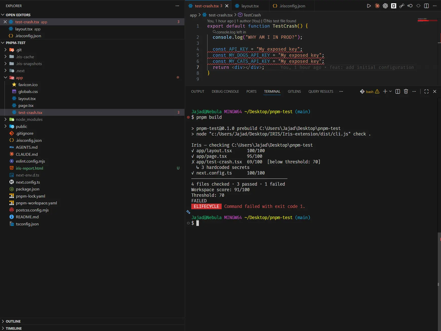Open editor More Actions ellipsis menu
This screenshot has width=441, height=331.
(x=435, y=6)
